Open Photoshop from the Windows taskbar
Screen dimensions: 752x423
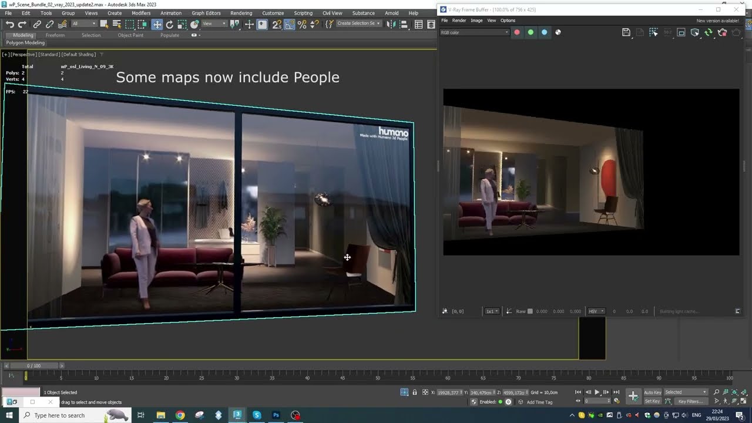coord(276,415)
